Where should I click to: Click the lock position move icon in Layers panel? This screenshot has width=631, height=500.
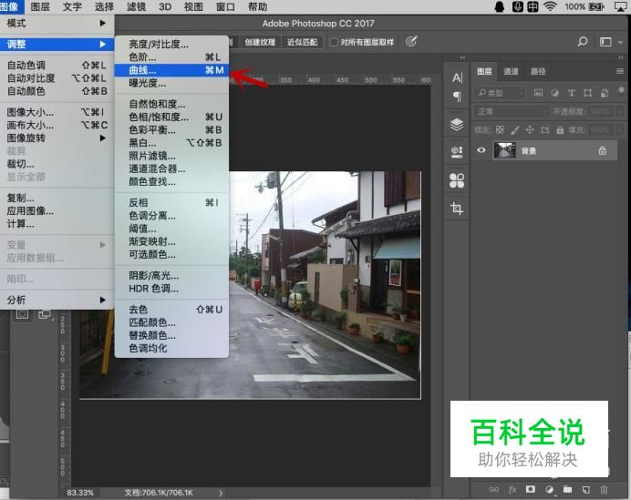(x=529, y=130)
